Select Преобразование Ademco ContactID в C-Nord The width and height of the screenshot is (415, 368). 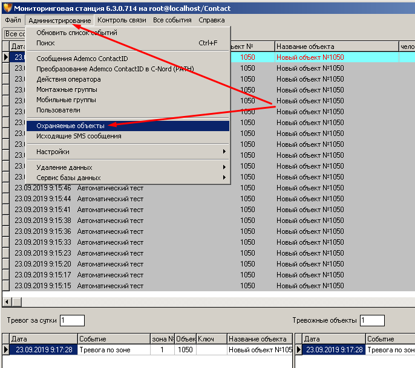pos(128,69)
